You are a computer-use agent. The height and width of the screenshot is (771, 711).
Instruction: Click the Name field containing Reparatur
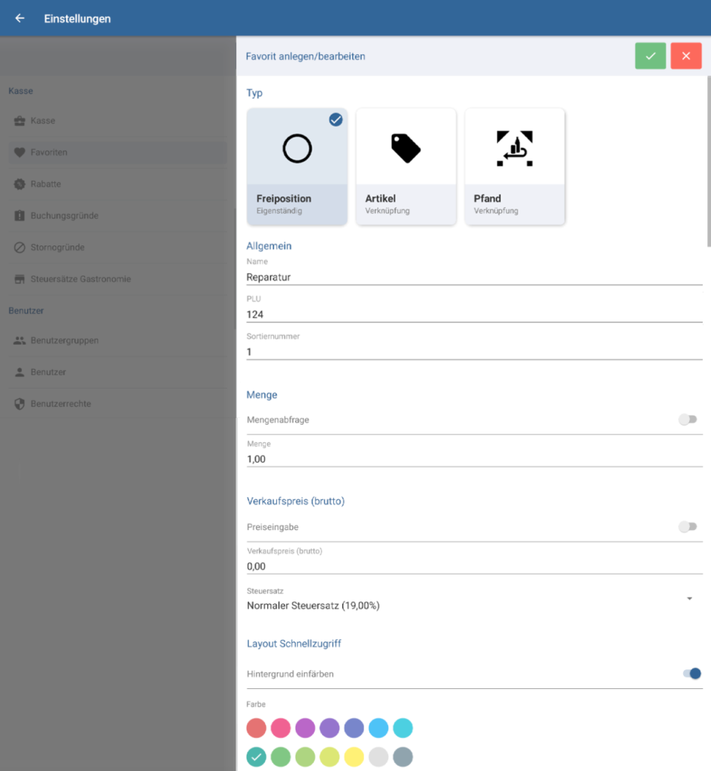pos(474,276)
